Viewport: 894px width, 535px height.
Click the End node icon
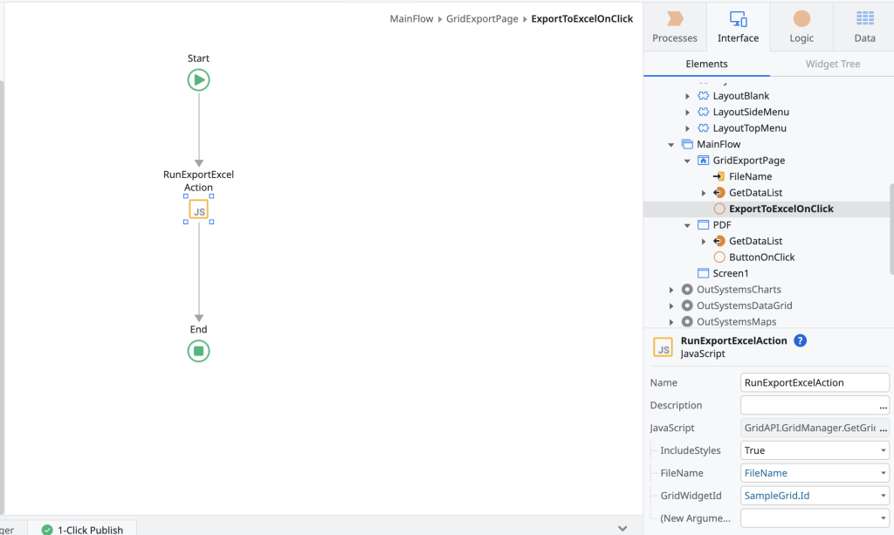(x=198, y=351)
